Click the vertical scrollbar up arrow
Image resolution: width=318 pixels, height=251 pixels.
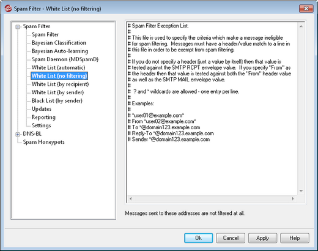click(301, 26)
